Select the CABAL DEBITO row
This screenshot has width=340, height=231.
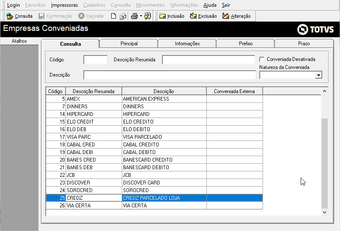click(154, 152)
